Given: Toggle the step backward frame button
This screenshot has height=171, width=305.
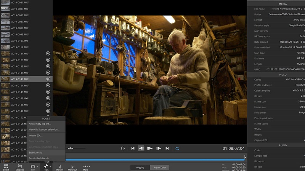Looking at the screenshot, I should (141, 148).
